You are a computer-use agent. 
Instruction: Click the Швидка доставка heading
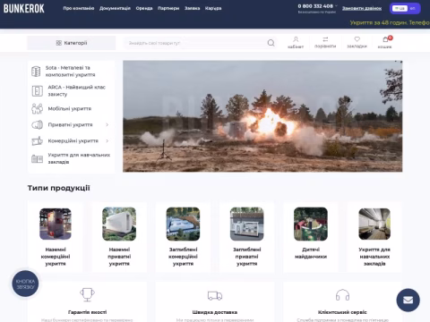click(215, 312)
